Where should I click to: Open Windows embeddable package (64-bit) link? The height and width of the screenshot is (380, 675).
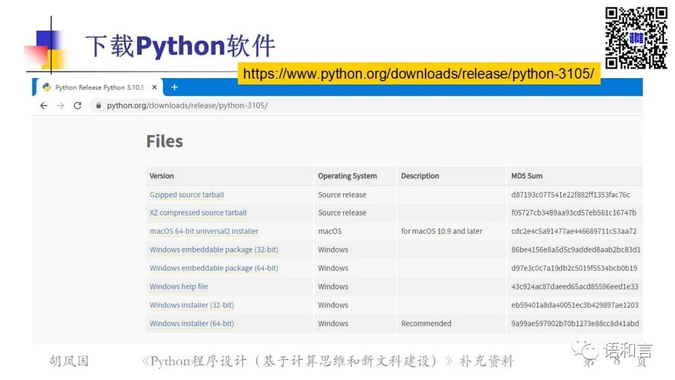[x=214, y=268]
